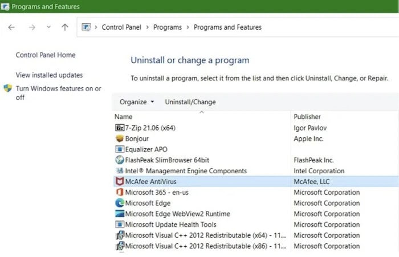Select Equalizer APO in the list

tap(146, 149)
